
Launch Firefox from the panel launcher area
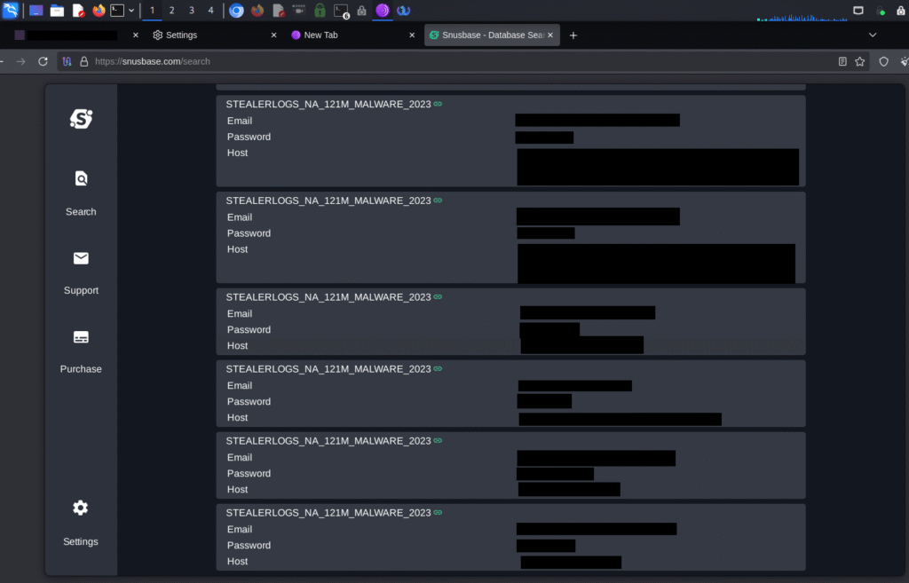click(99, 11)
